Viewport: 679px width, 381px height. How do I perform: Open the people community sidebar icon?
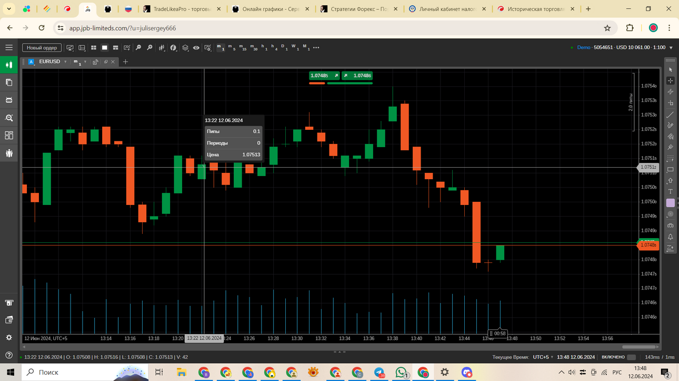coord(9,153)
